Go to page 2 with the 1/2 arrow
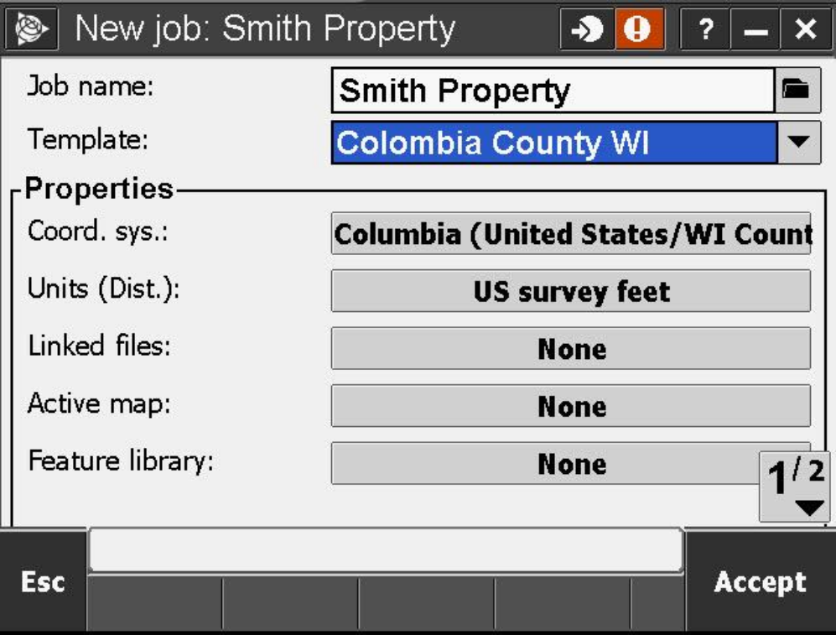This screenshot has width=836, height=635. tap(795, 487)
